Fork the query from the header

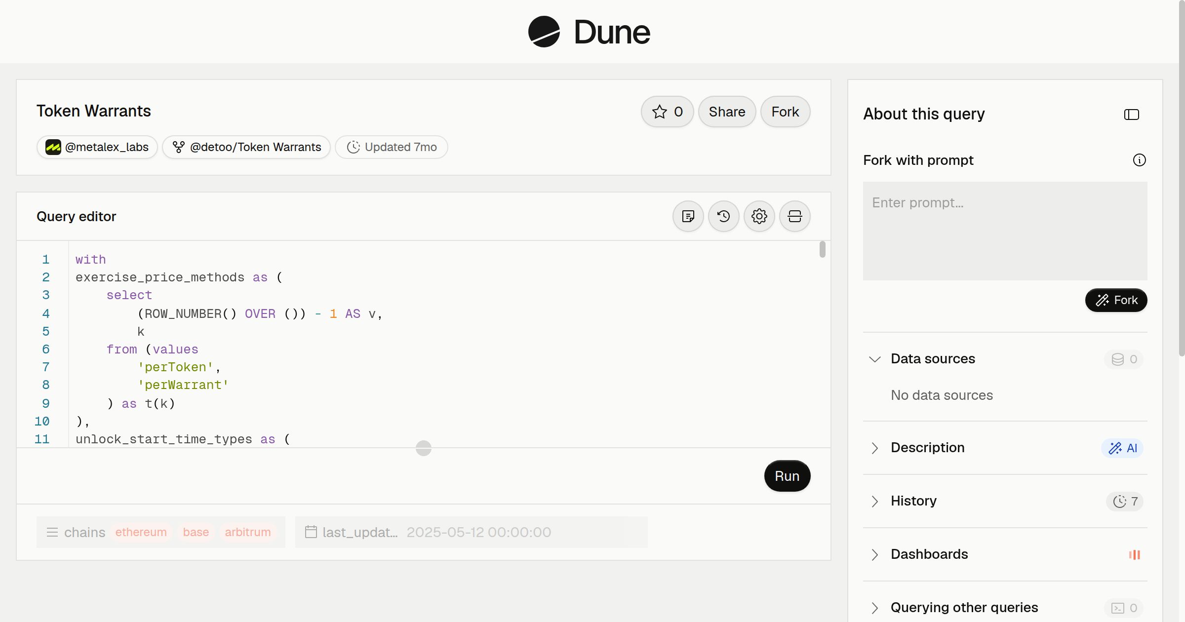point(785,112)
